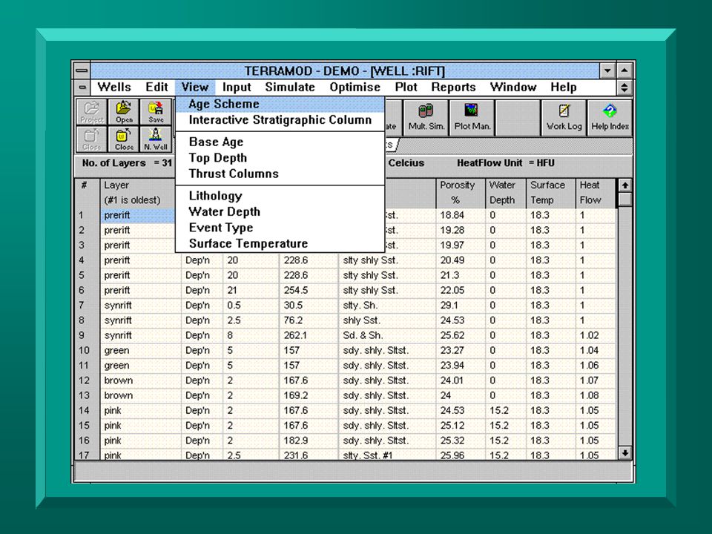Open the Reports menu
Image resolution: width=712 pixels, height=534 pixels.
[x=454, y=88]
